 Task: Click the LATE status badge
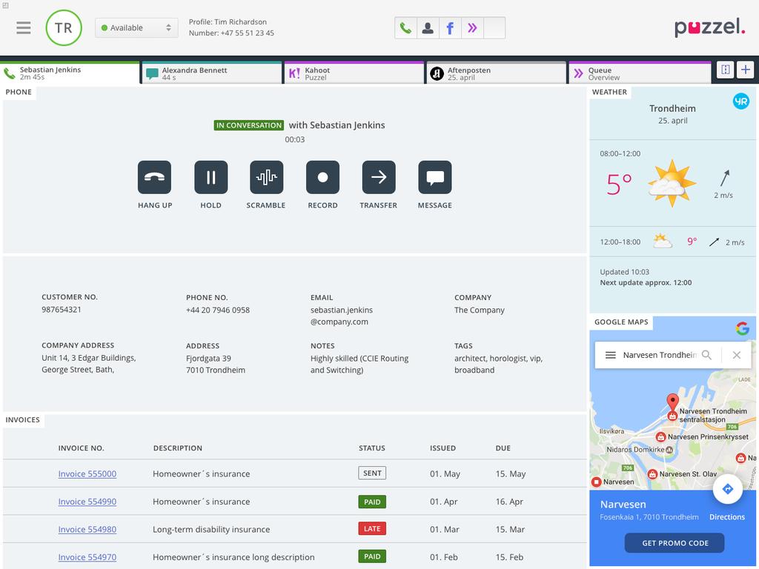[372, 529]
